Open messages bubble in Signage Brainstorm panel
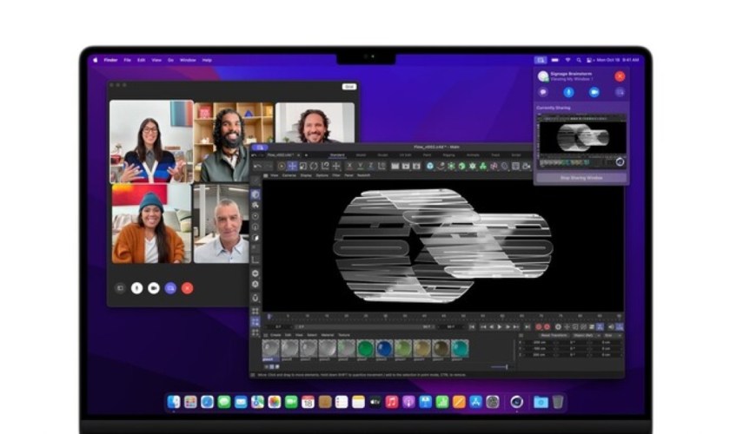This screenshot has width=730, height=434. [543, 92]
